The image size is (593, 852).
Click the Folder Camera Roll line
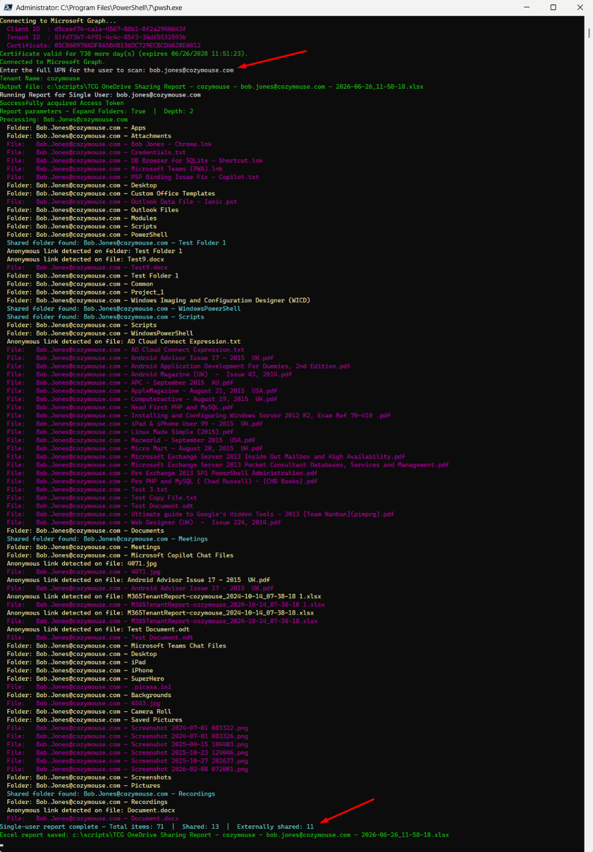click(89, 712)
